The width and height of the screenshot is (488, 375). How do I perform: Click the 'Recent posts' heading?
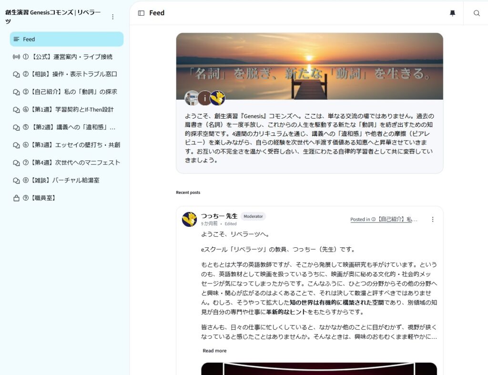tap(188, 193)
